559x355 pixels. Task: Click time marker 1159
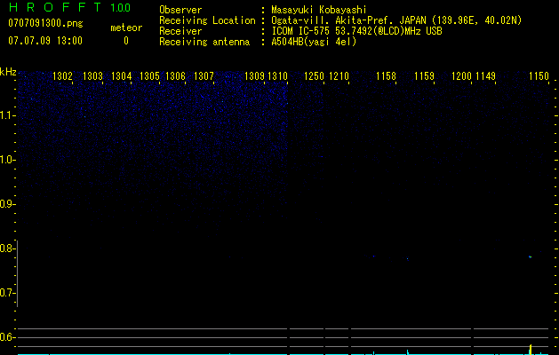tap(424, 76)
